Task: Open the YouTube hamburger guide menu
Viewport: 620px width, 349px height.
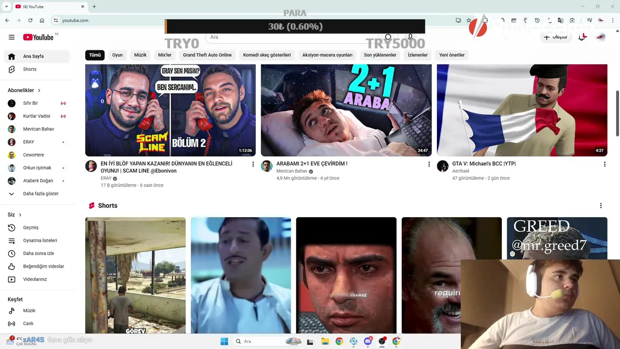Action: (x=12, y=37)
